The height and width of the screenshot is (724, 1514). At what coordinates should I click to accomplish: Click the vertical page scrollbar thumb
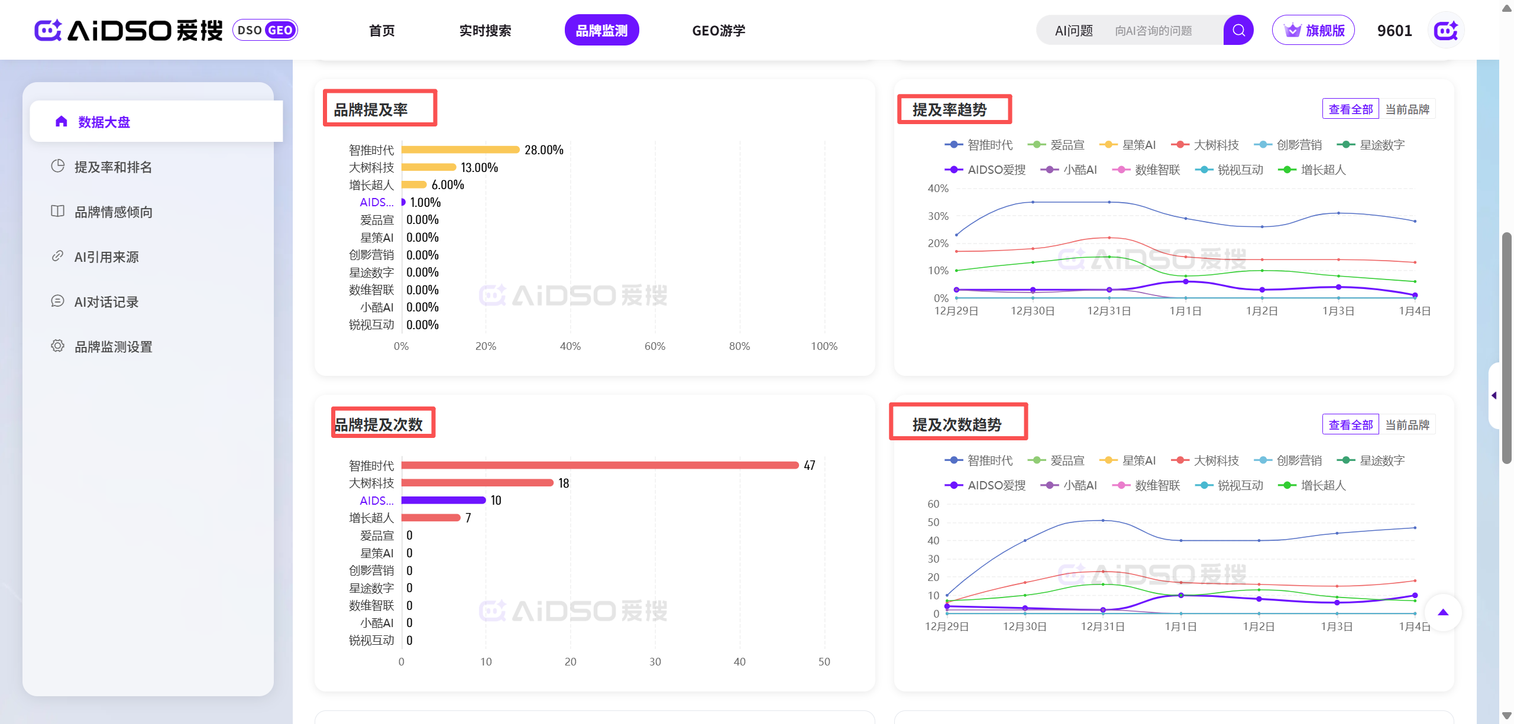[1506, 349]
